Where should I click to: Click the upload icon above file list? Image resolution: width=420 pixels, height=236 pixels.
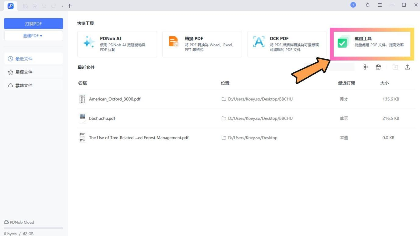coord(407,67)
